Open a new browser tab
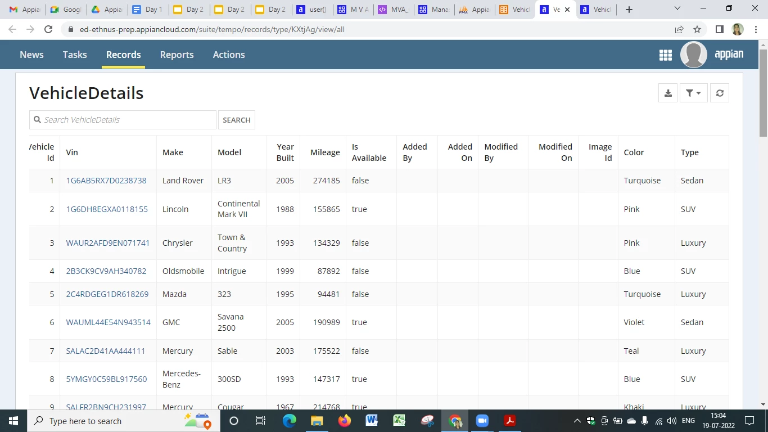 (629, 10)
